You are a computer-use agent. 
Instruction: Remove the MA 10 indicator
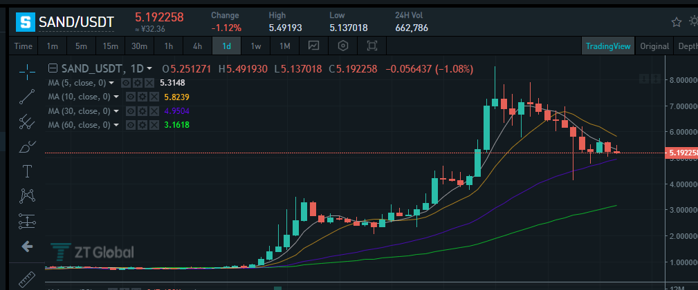point(154,97)
